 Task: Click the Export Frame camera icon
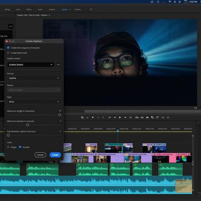pos(147,117)
